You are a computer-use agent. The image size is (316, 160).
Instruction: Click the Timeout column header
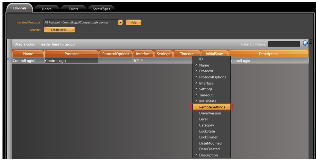tap(187, 54)
